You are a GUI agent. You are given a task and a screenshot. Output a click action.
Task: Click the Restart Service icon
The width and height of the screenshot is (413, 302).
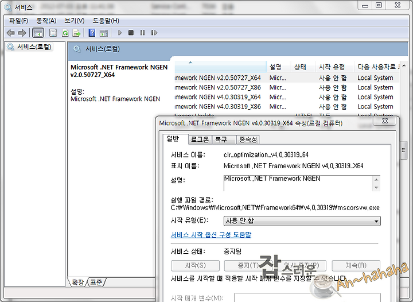click(x=154, y=33)
